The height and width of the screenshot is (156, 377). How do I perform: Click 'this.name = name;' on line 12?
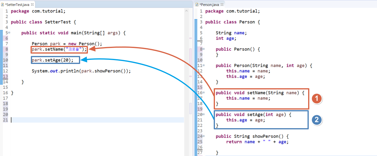click(x=248, y=71)
